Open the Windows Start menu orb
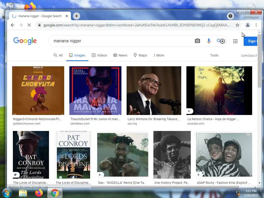 click(x=6, y=193)
